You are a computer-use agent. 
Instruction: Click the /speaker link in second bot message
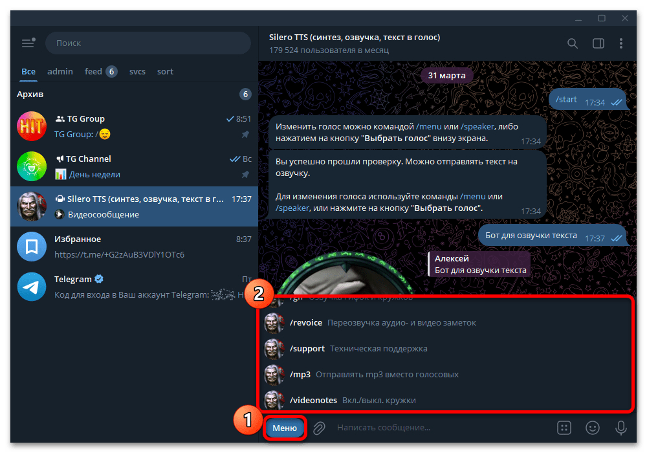point(292,208)
